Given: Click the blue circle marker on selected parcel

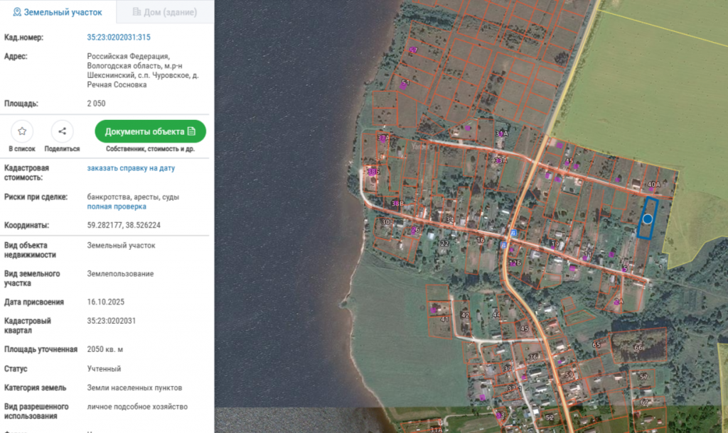Looking at the screenshot, I should (x=647, y=219).
